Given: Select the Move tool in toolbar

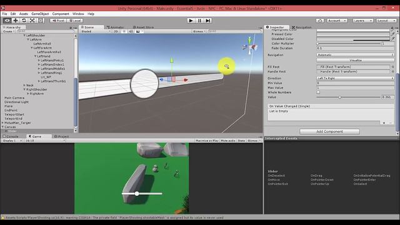Looking at the screenshot, I should [16, 21].
